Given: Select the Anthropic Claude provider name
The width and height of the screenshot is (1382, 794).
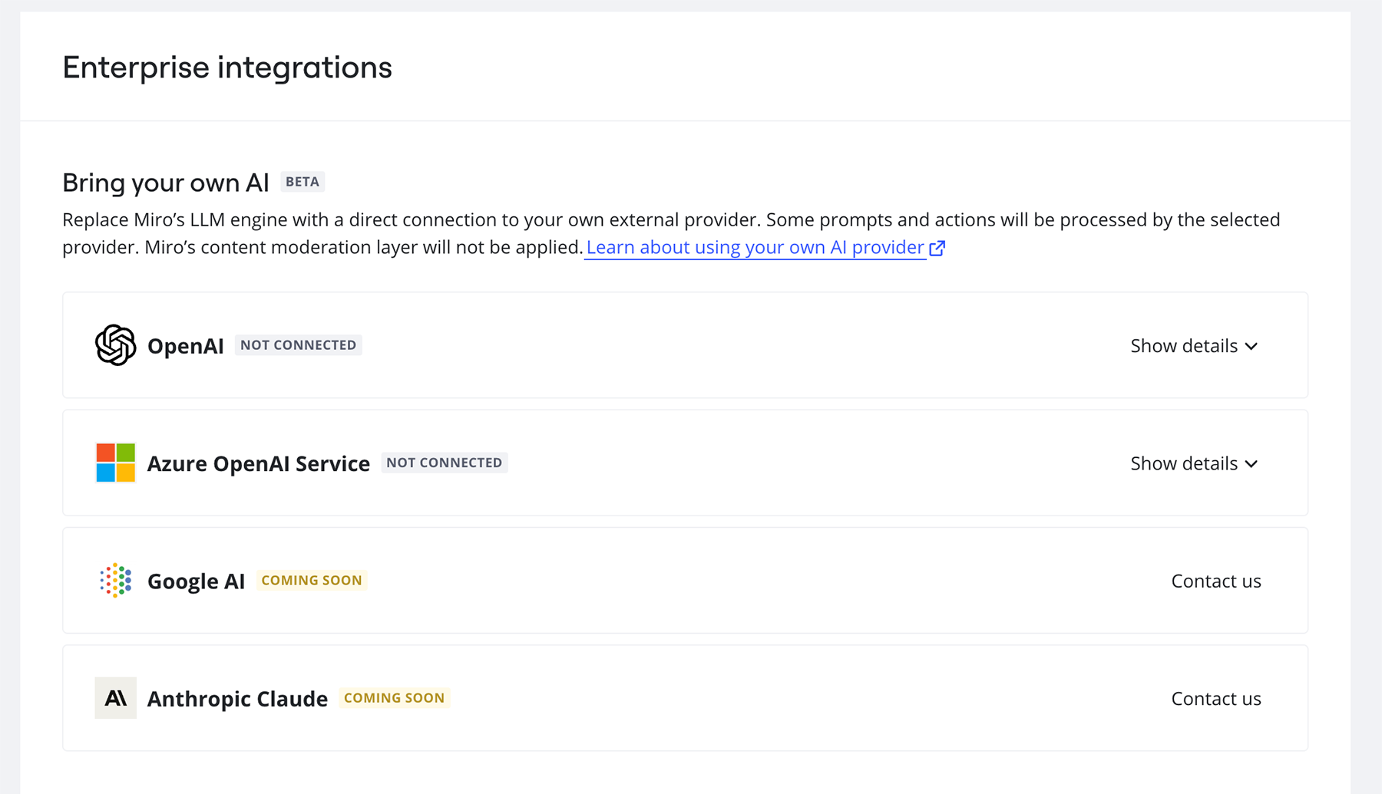Looking at the screenshot, I should click(x=237, y=699).
